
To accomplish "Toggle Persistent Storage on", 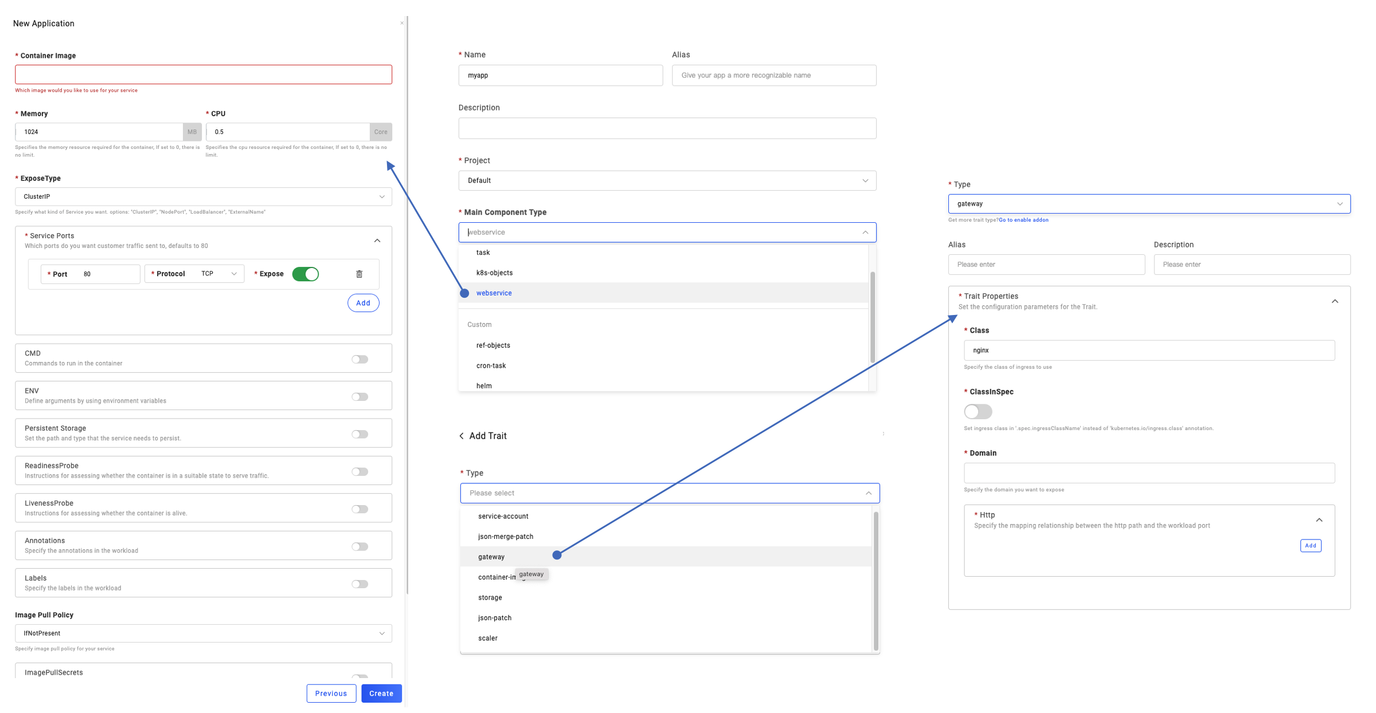I will (359, 434).
